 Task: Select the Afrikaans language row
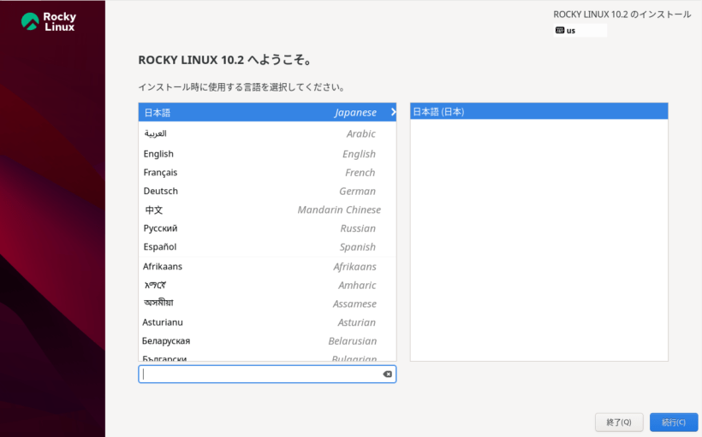(x=267, y=267)
